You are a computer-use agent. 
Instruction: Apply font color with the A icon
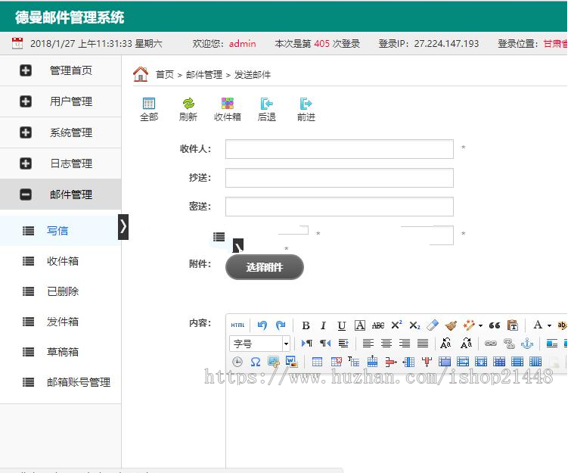pyautogui.click(x=538, y=325)
